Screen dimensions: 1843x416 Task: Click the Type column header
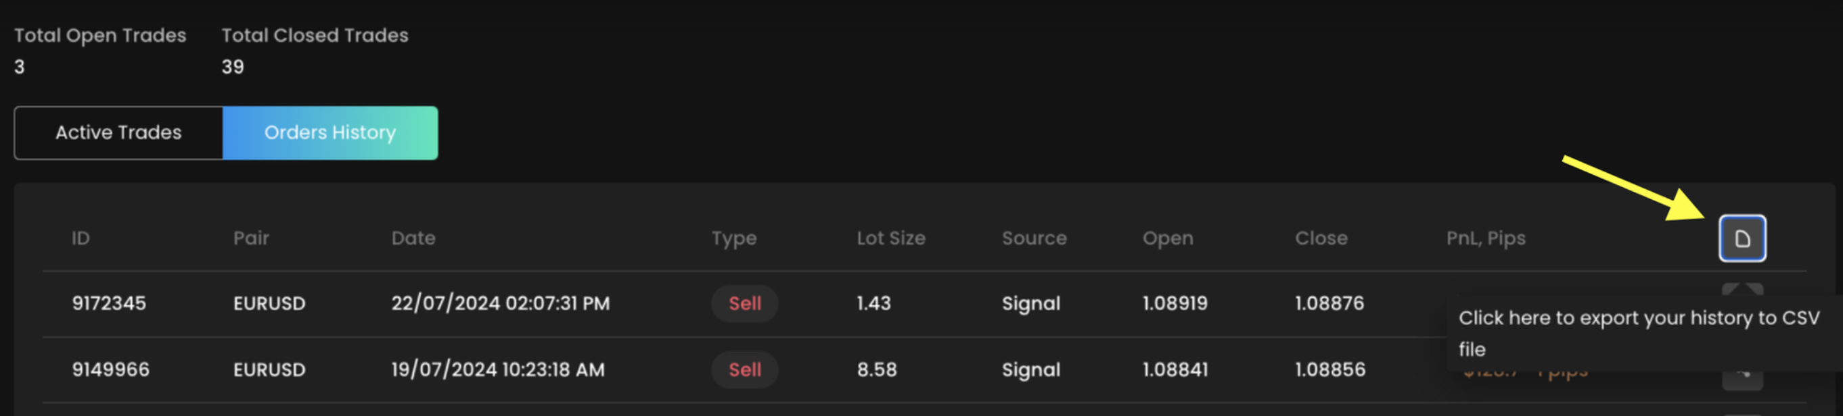[733, 238]
